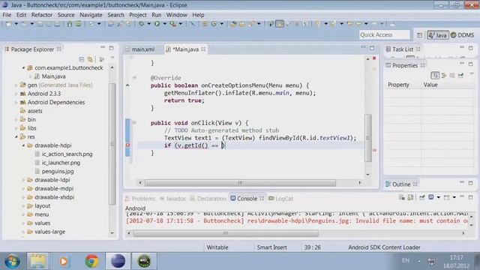Toggle the Scroll Lock icon in Console
Image resolution: width=480 pixels, height=270 pixels.
tap(410, 198)
